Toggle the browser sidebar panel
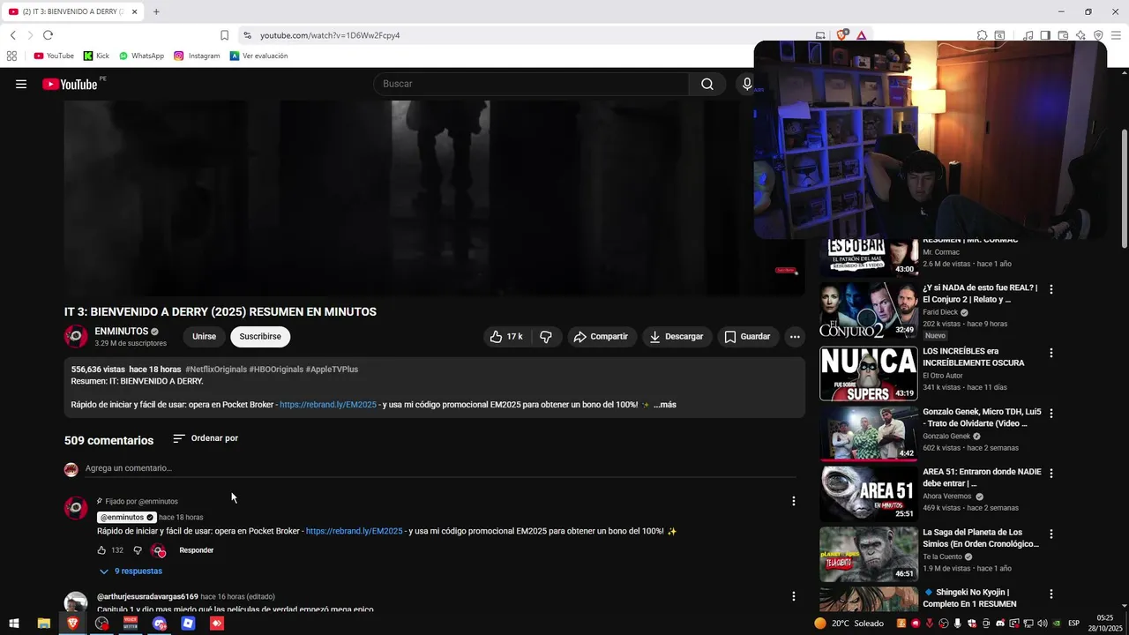 (x=1045, y=35)
